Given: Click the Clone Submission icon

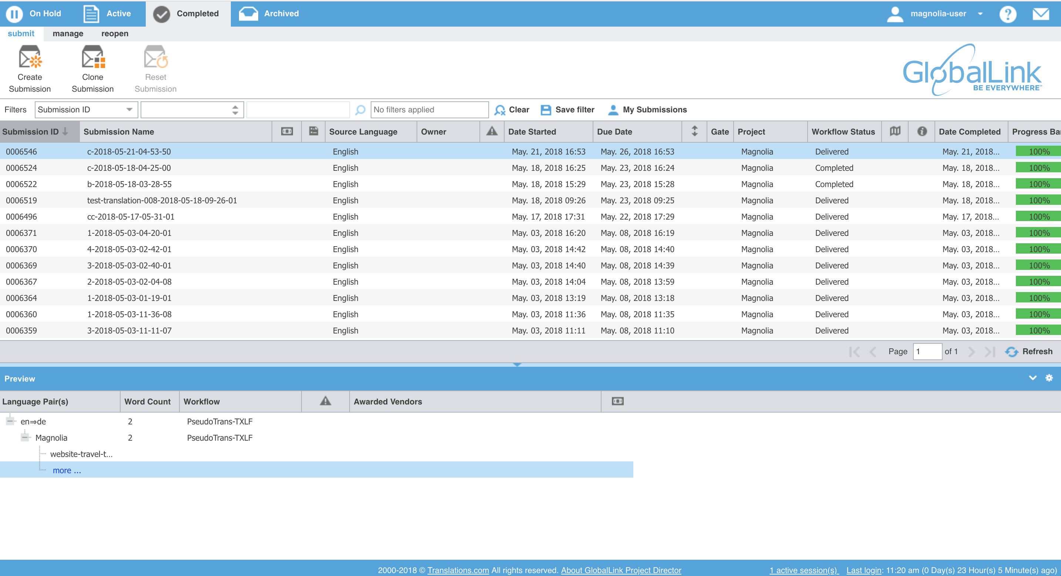Looking at the screenshot, I should pyautogui.click(x=93, y=58).
